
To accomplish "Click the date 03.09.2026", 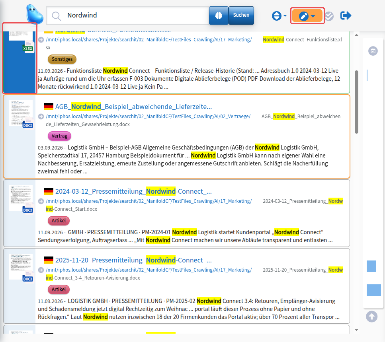I will 50,148.
